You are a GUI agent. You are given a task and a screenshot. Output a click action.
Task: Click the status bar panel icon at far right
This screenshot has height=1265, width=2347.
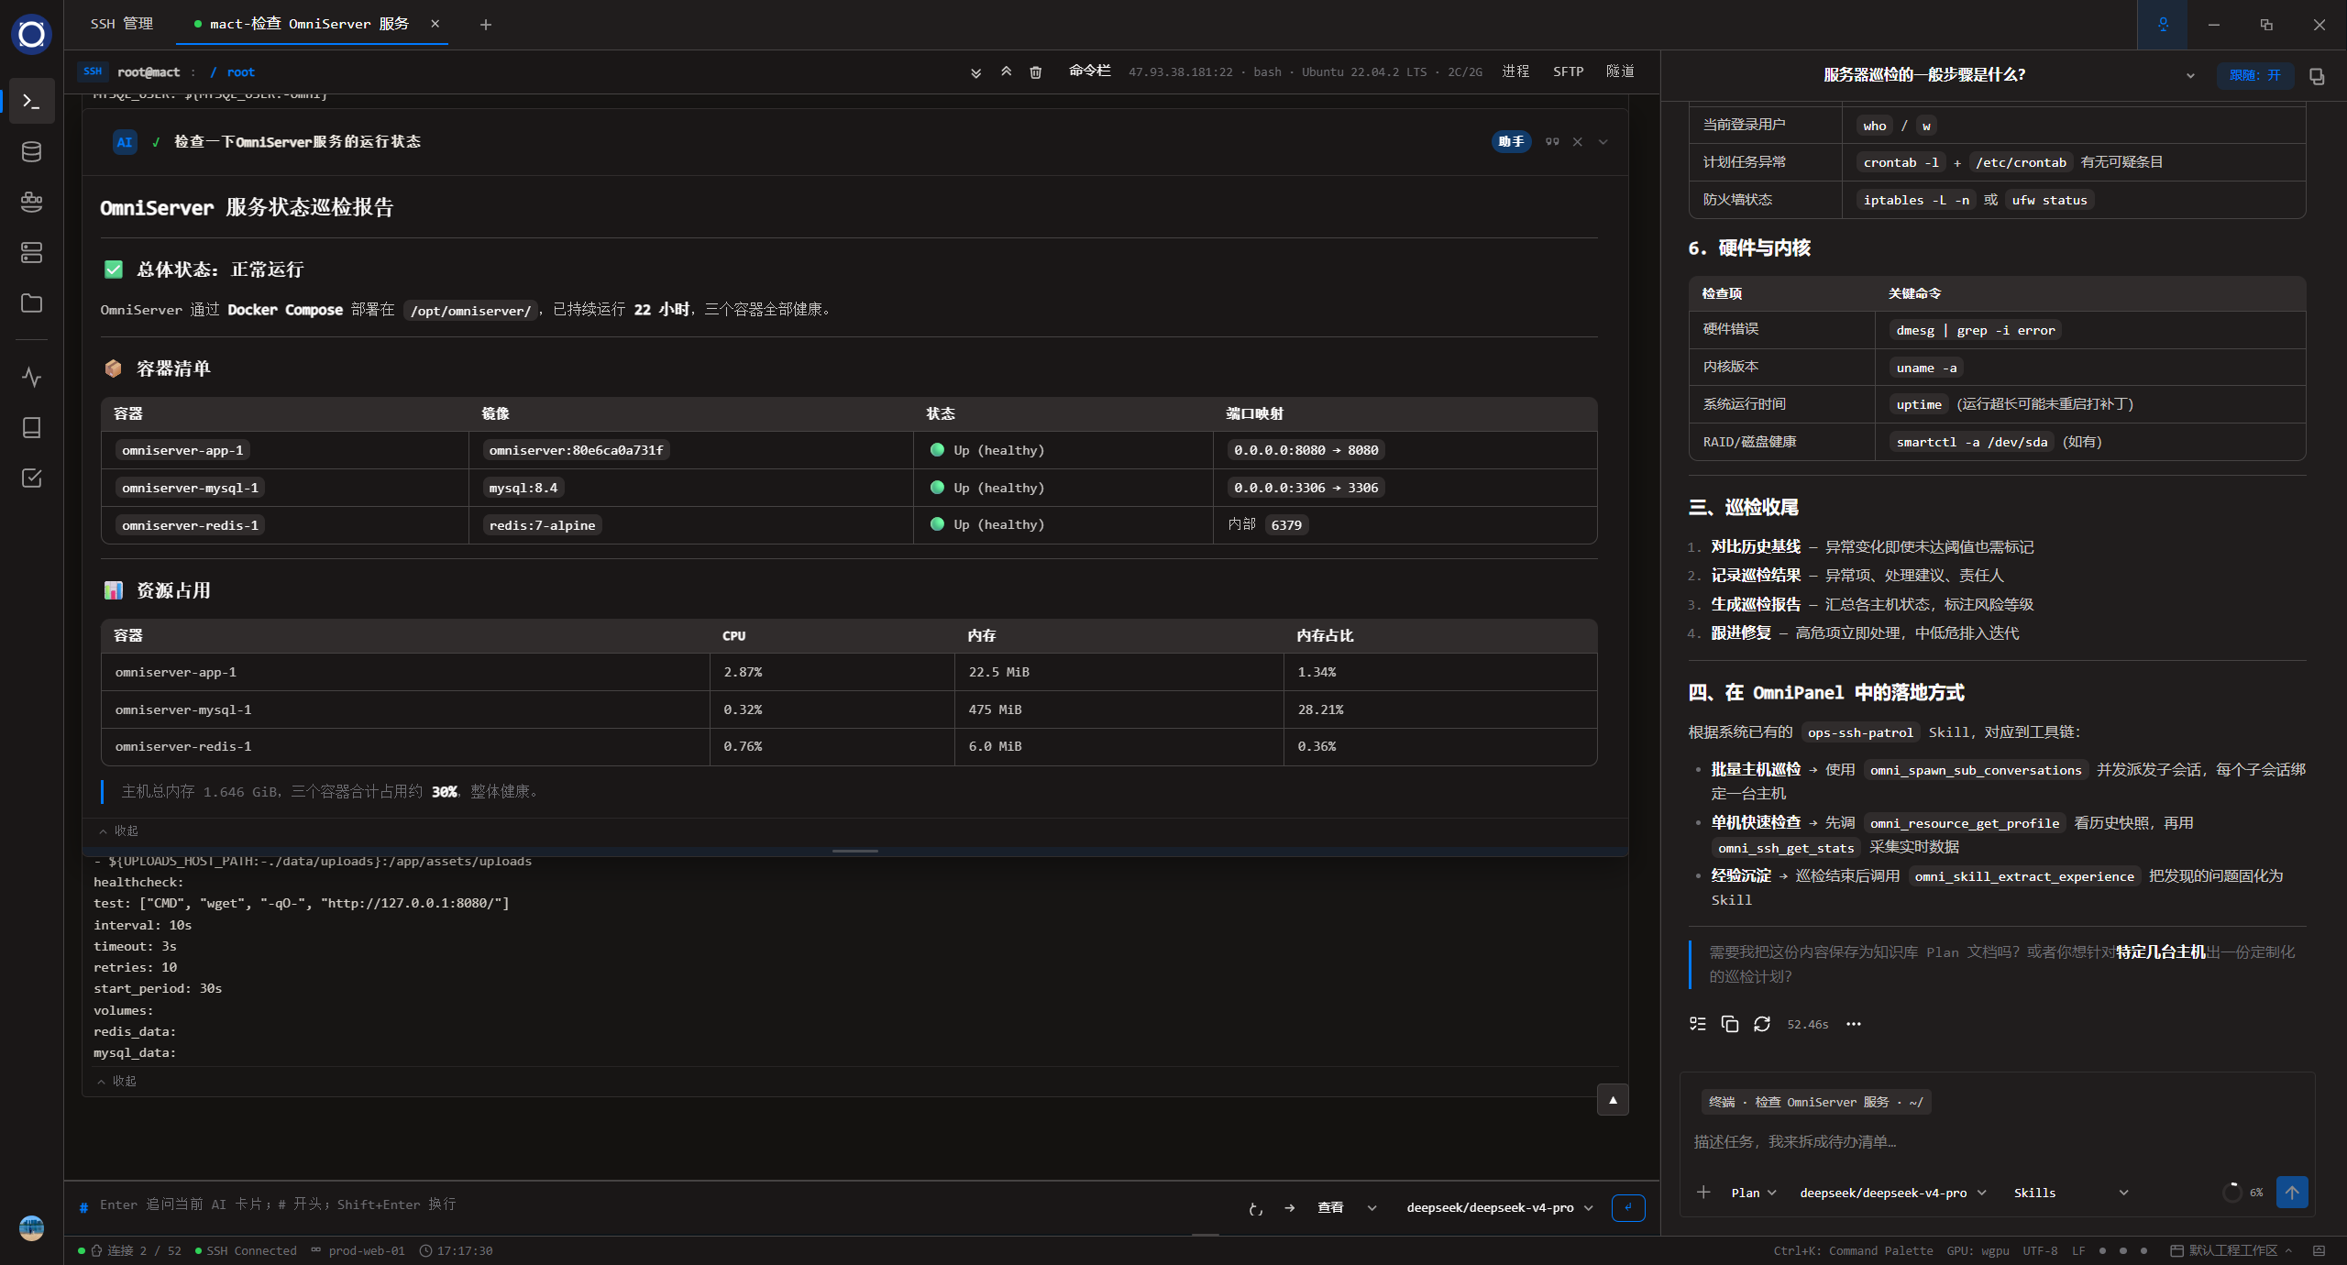[x=2319, y=1250]
